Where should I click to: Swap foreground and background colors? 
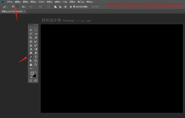[x=36, y=72]
